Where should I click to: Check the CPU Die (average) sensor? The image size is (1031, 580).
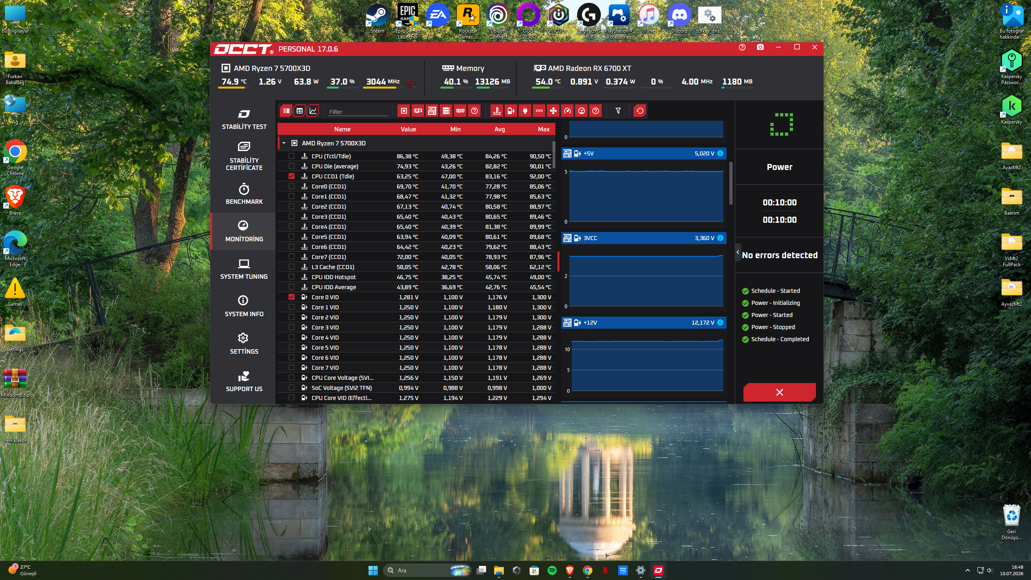click(x=292, y=166)
